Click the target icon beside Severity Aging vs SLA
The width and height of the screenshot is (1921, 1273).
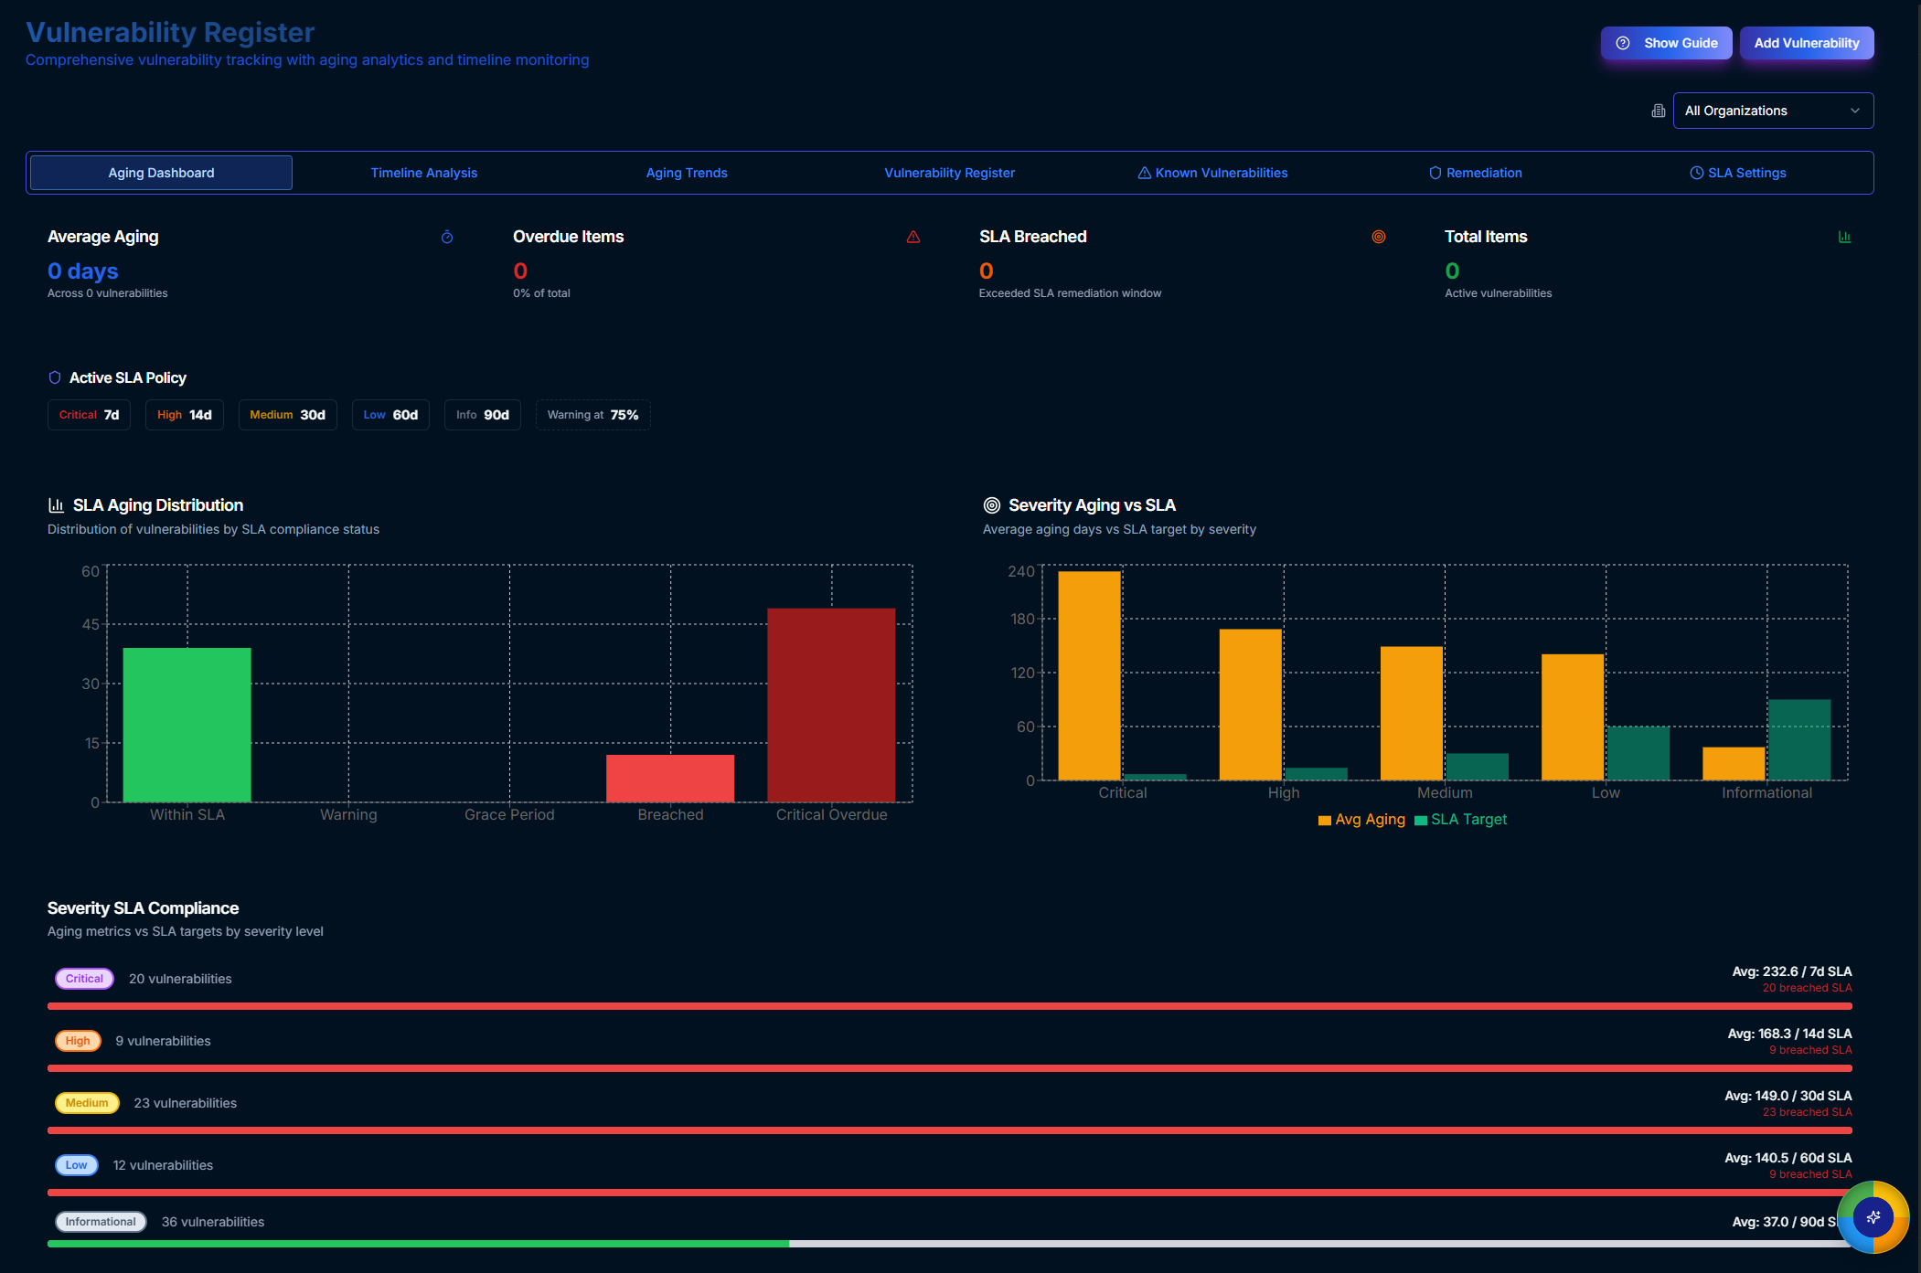pos(991,505)
